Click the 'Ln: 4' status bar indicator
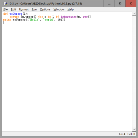Image resolution: width=138 pixels, height=138 pixels. pos(122,134)
